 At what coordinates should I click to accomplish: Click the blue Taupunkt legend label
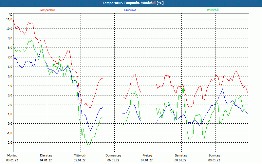(130, 10)
